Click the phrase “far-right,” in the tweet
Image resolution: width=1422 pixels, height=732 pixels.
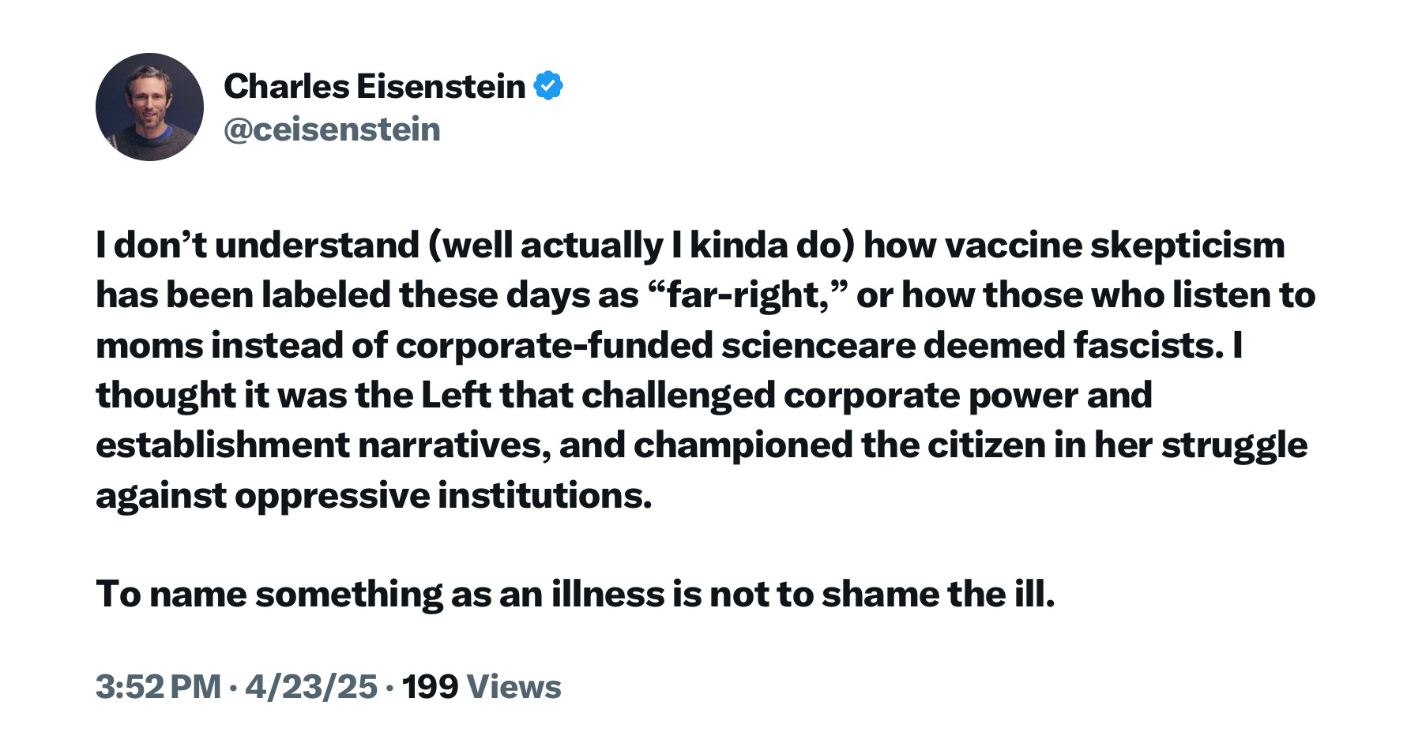pyautogui.click(x=747, y=295)
